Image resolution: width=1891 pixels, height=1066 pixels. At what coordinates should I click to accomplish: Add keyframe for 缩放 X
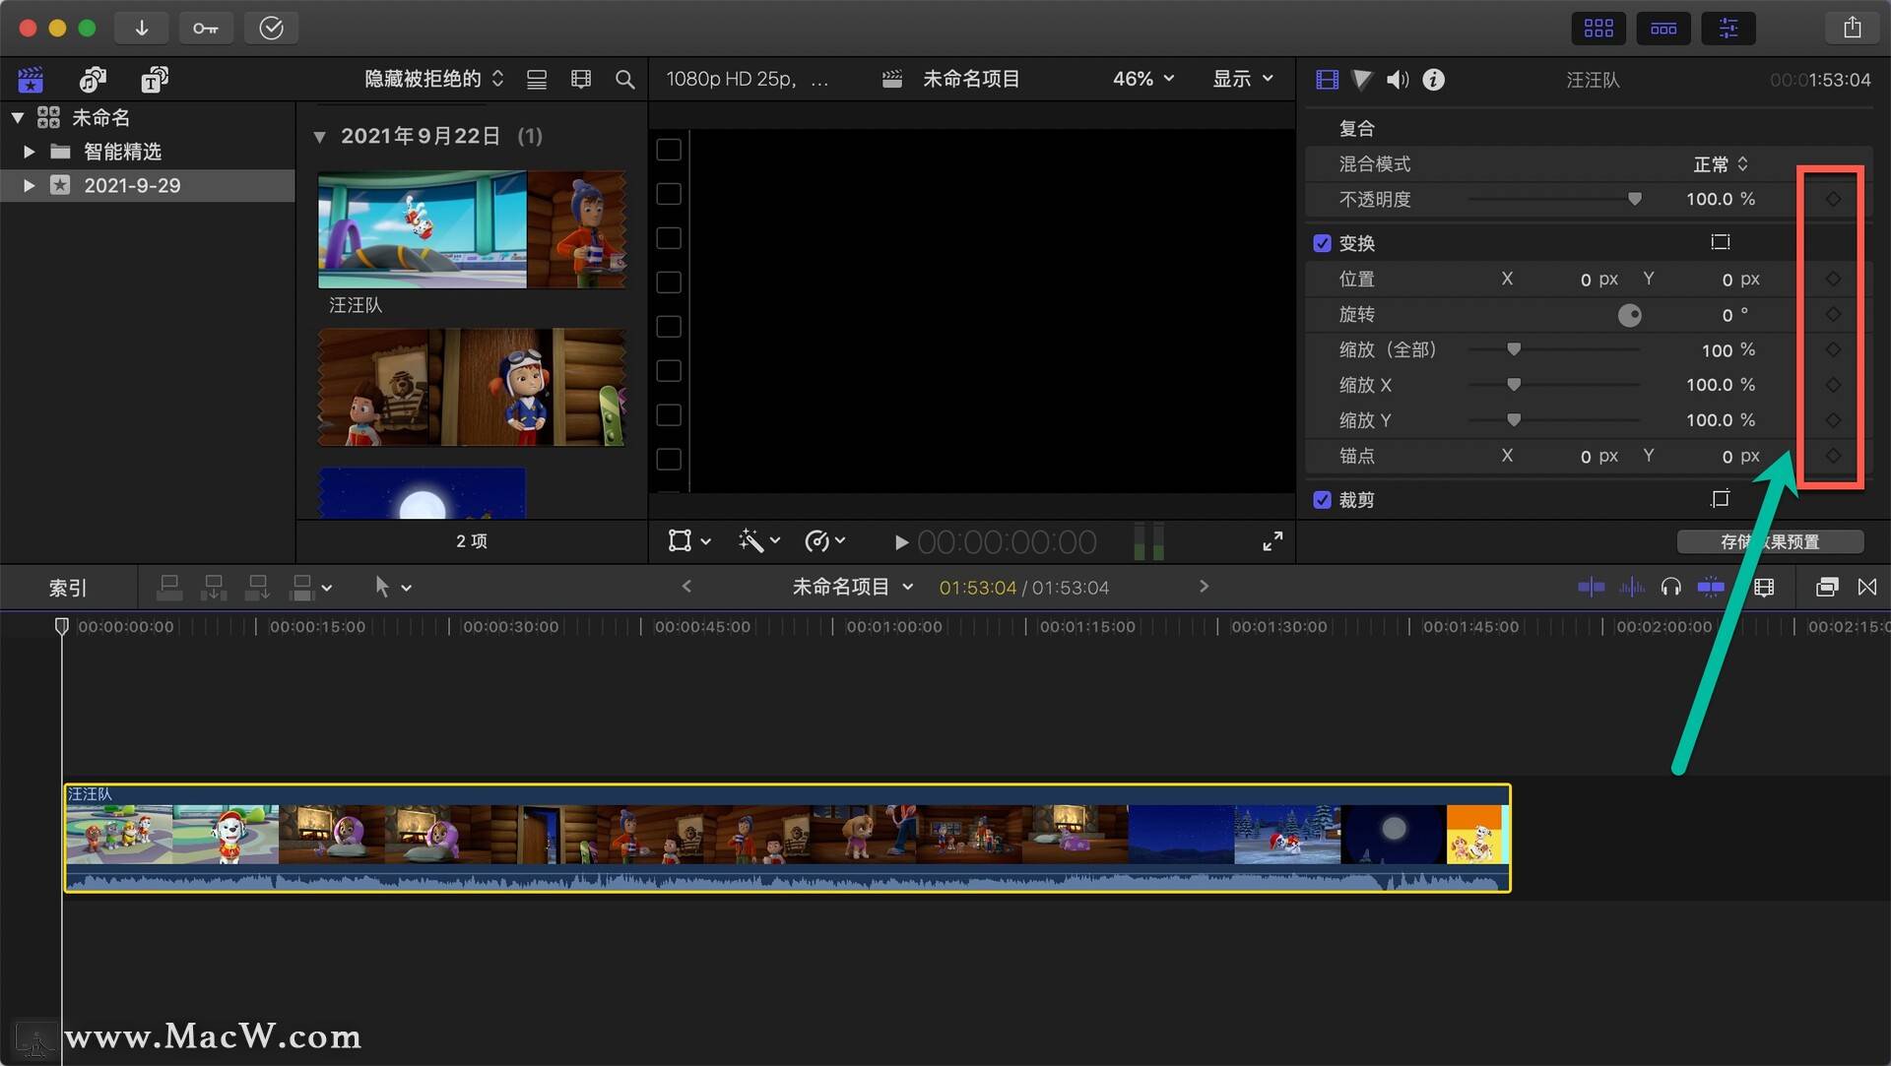pyautogui.click(x=1833, y=385)
